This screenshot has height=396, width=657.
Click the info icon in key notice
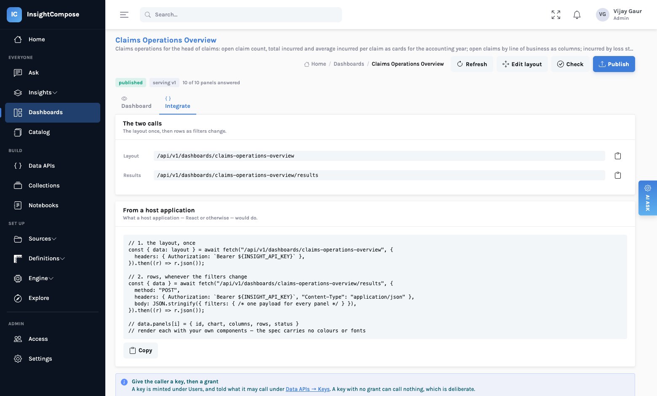tap(124, 382)
